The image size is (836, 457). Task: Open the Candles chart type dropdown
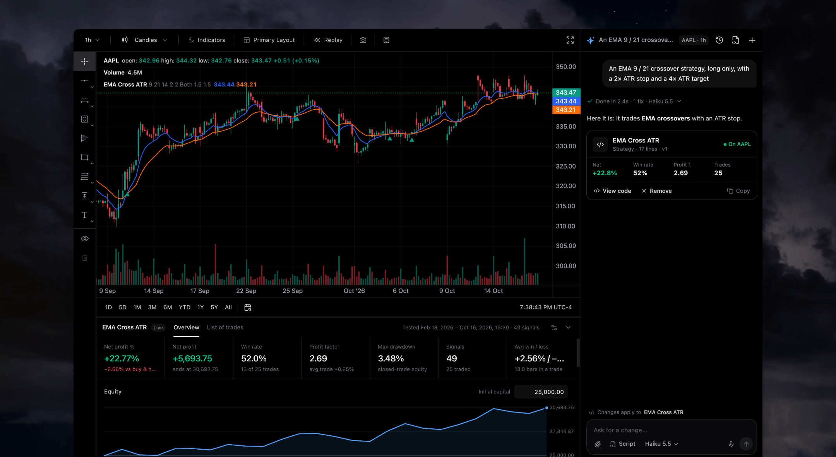144,40
